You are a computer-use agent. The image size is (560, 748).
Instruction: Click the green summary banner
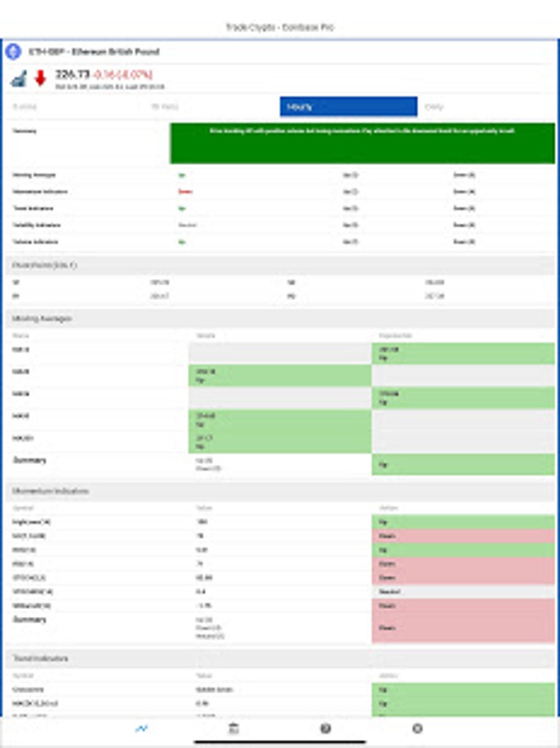(362, 143)
